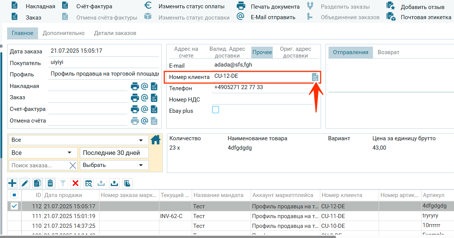Expand the wide top Все dropdown
454x238 pixels.
click(78, 140)
